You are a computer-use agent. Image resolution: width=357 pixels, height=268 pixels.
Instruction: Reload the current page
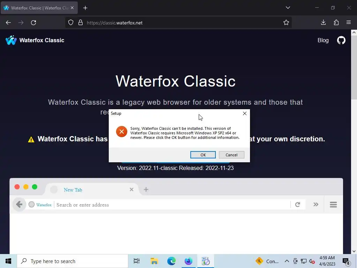point(33,23)
